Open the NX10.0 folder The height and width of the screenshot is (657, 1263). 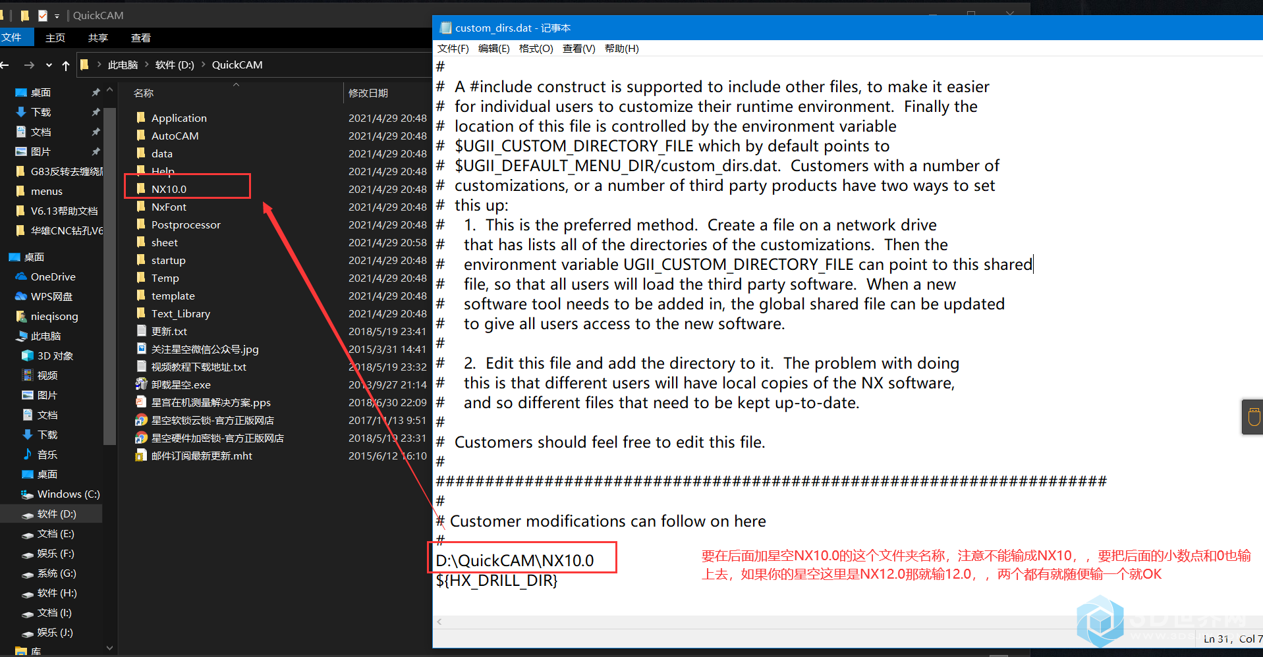(169, 189)
